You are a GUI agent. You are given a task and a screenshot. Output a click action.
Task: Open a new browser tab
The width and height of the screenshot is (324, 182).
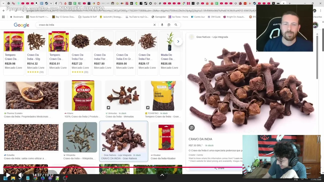click(x=290, y=4)
